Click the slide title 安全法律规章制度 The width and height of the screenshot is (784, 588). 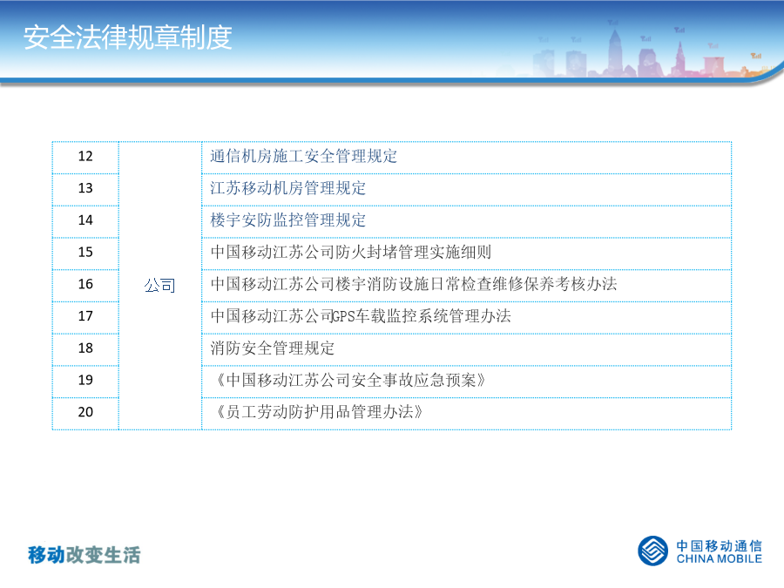click(x=128, y=37)
